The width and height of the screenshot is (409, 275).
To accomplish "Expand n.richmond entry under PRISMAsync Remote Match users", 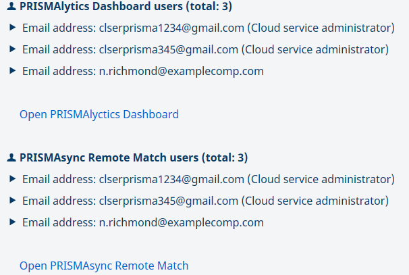I will (13, 223).
